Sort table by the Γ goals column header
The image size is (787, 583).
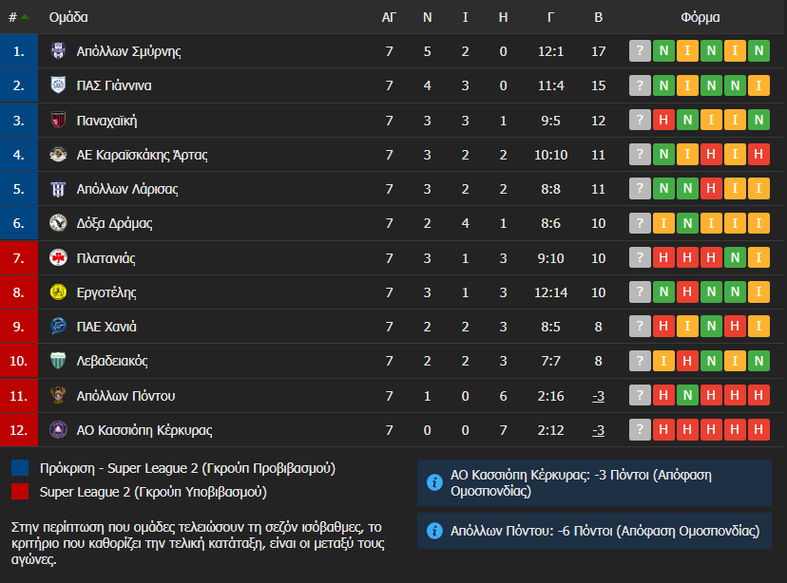click(551, 17)
